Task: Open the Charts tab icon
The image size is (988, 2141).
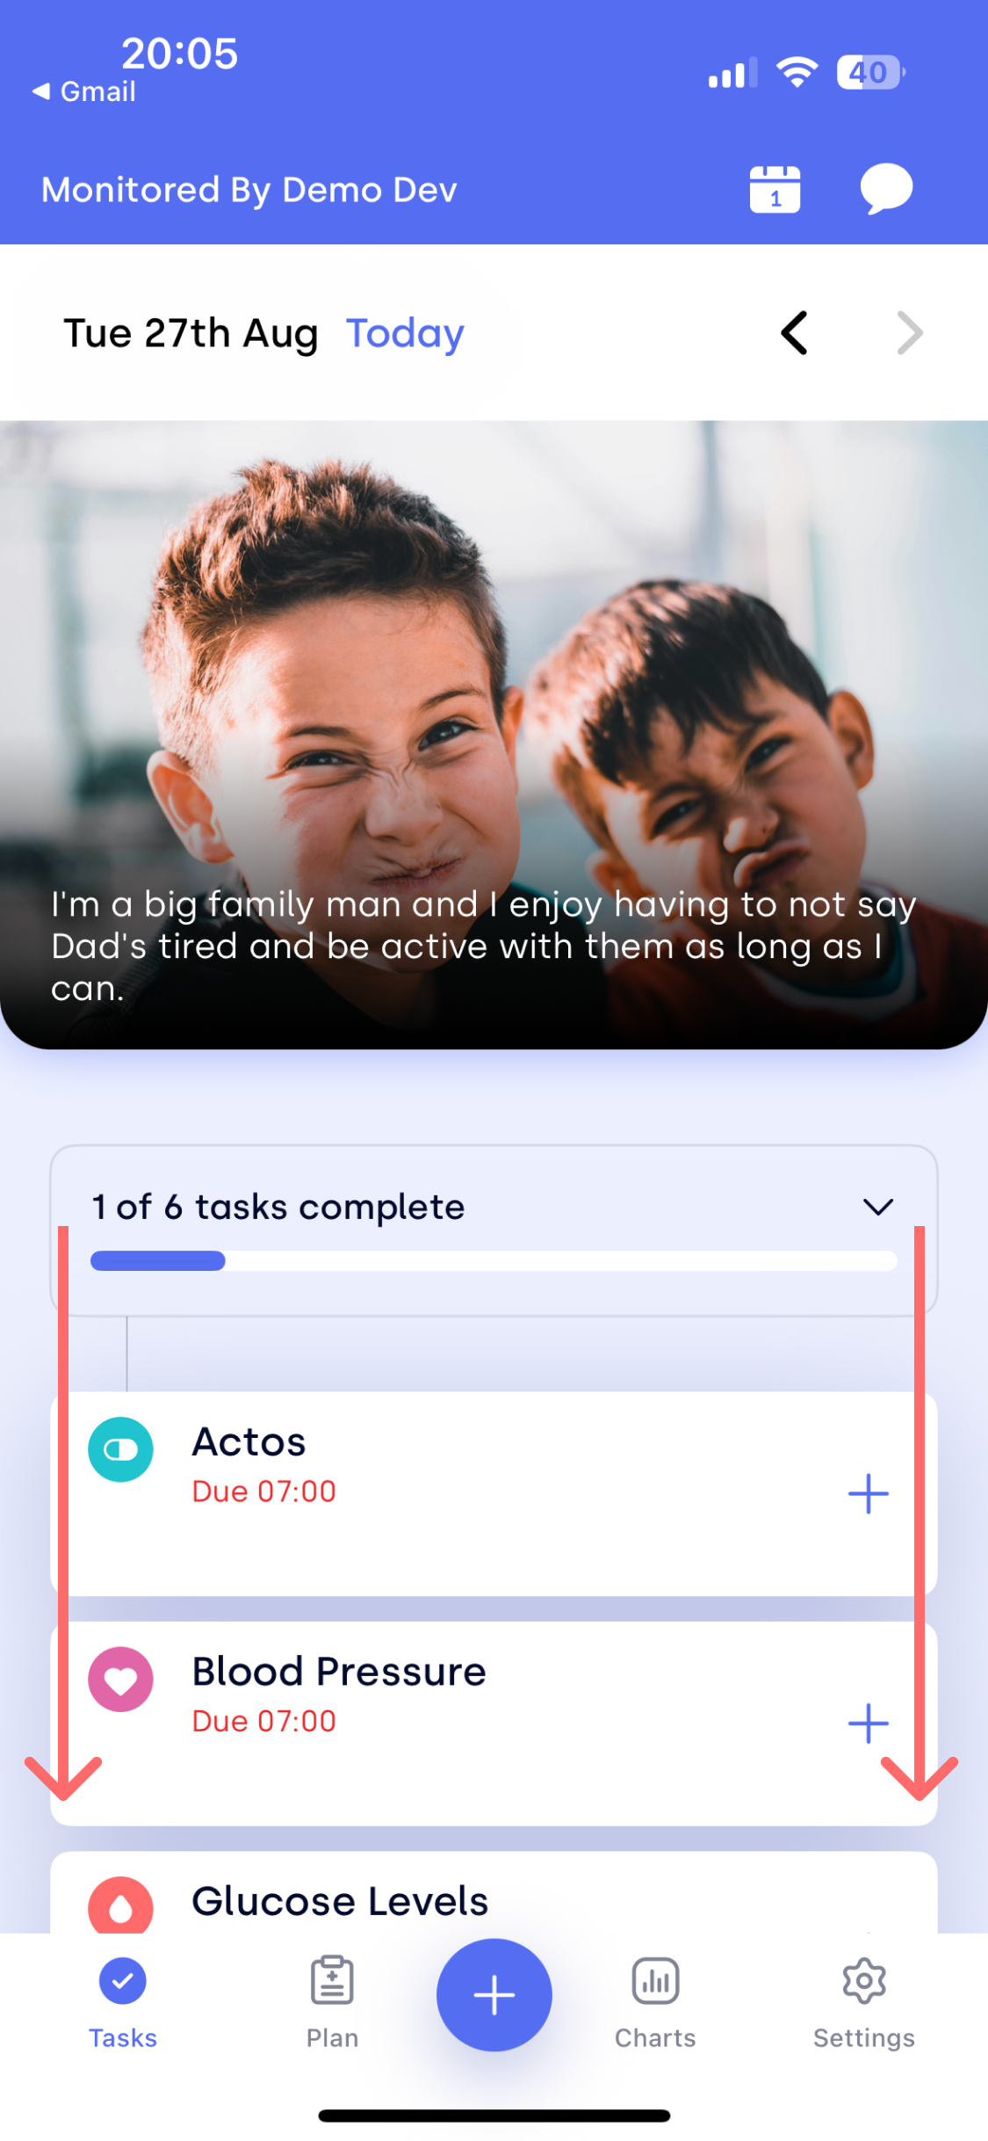Action: click(655, 1981)
